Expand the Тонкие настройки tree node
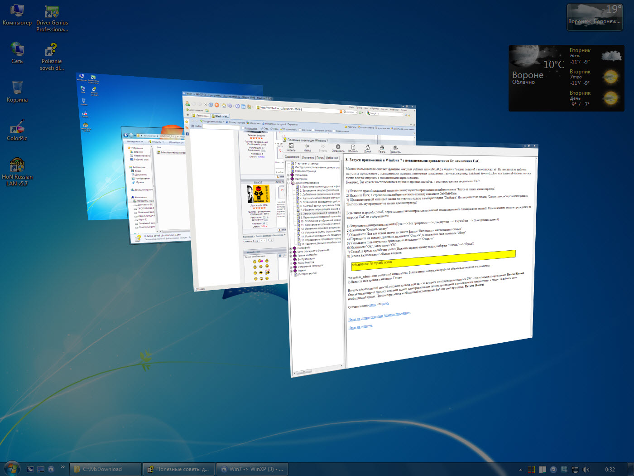Screen dimensions: 634x476 [291, 256]
